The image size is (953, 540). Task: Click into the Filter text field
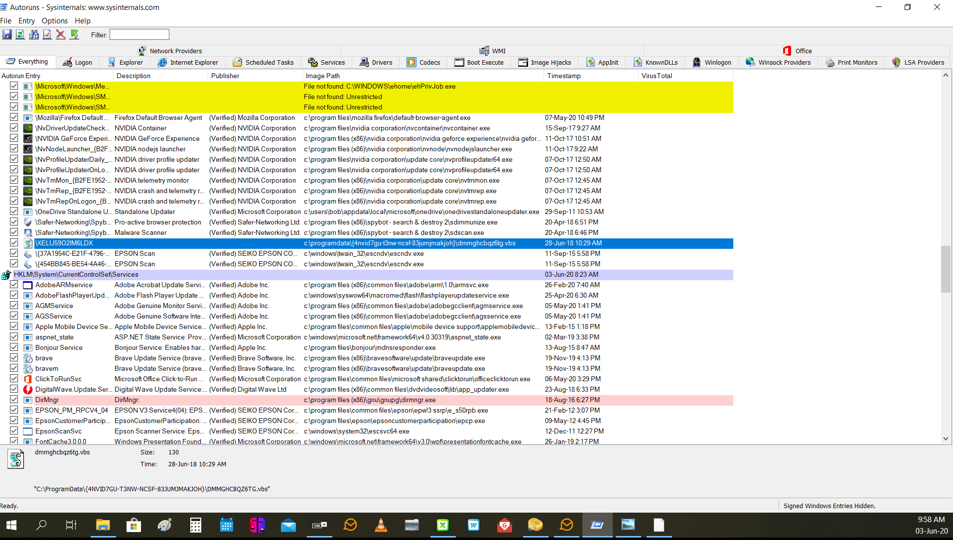(139, 35)
